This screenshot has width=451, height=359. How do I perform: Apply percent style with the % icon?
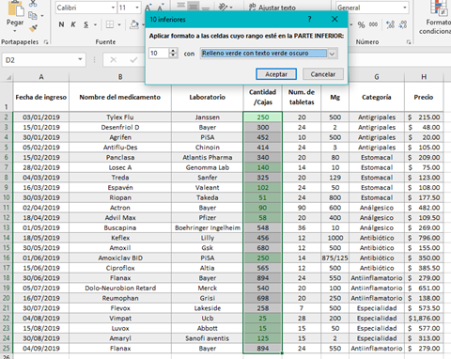point(361,24)
